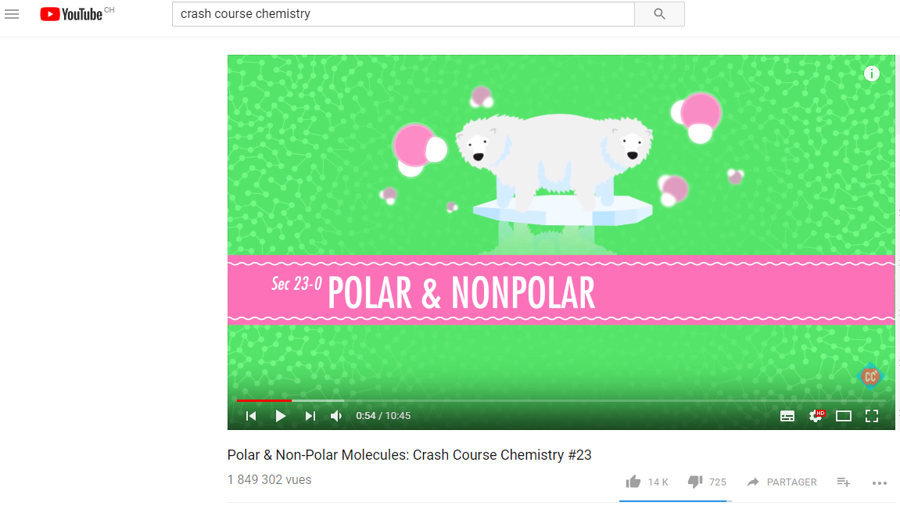Open the video info card icon
This screenshot has width=900, height=509.
[x=871, y=73]
